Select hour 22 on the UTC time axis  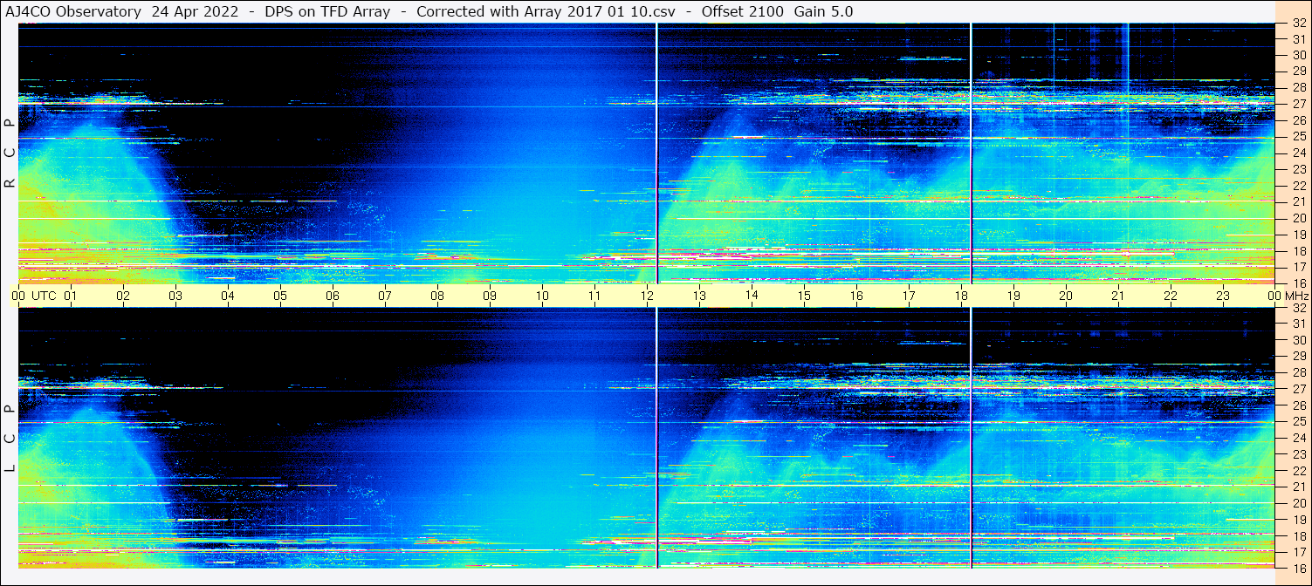coord(1171,296)
